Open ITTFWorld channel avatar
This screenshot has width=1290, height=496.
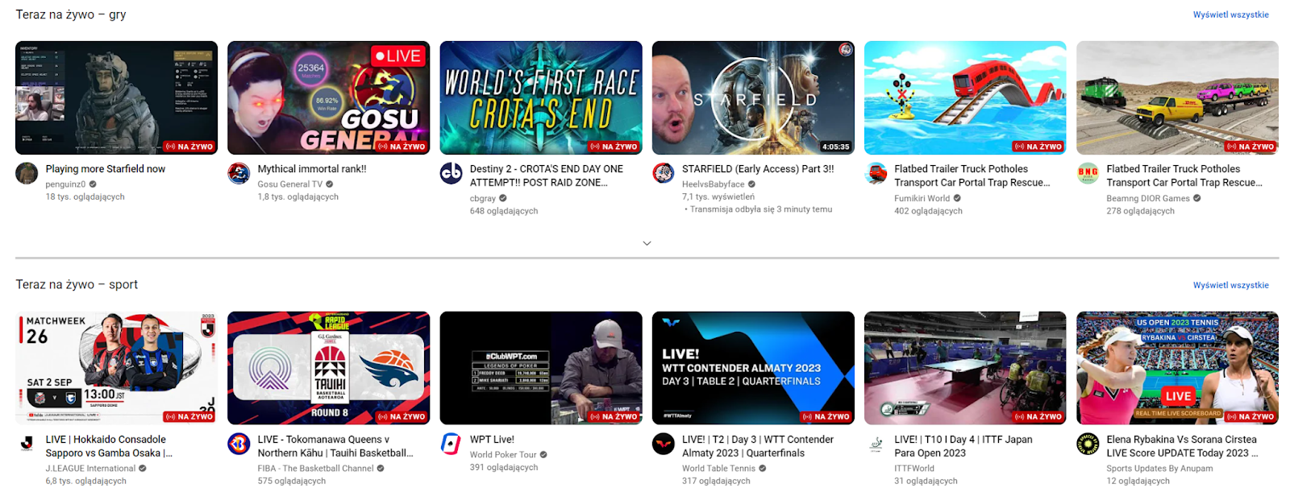point(876,444)
